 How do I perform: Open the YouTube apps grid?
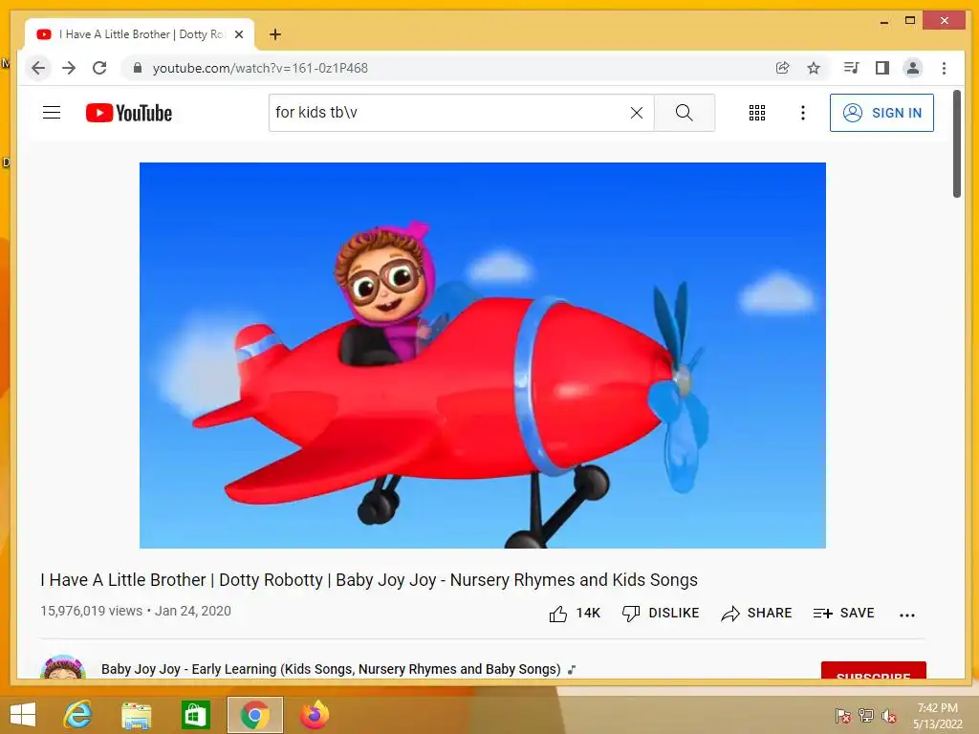coord(757,113)
